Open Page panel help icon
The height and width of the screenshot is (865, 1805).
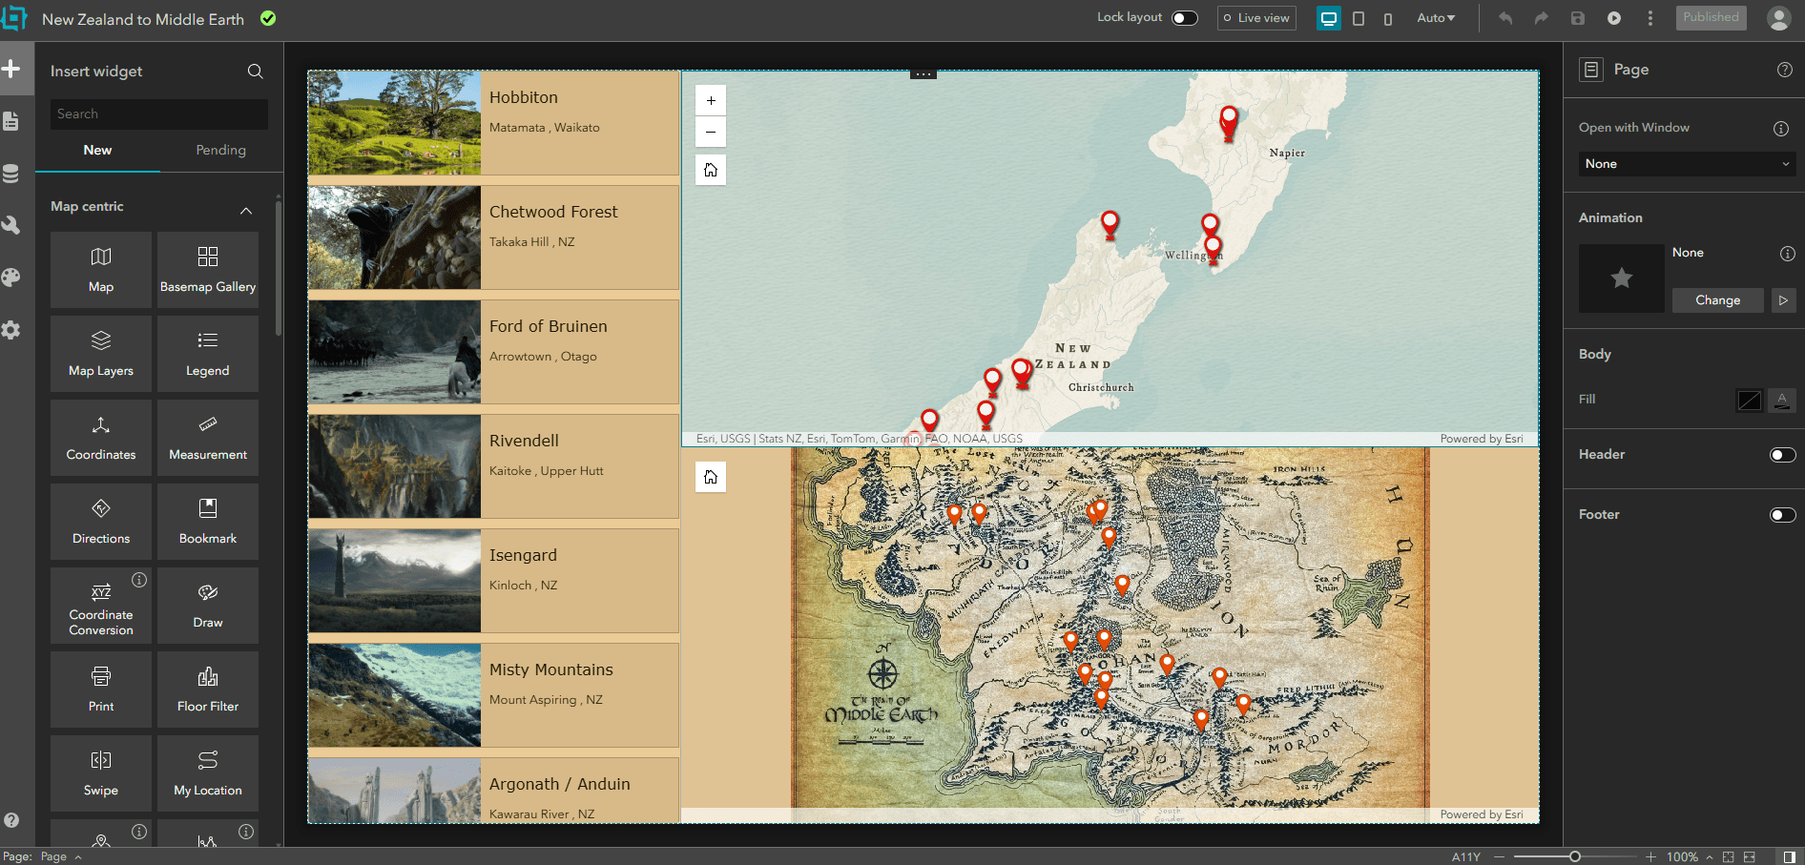(x=1785, y=70)
